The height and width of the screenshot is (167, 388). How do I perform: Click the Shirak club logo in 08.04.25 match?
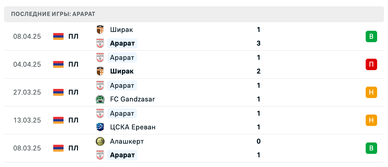click(x=100, y=30)
